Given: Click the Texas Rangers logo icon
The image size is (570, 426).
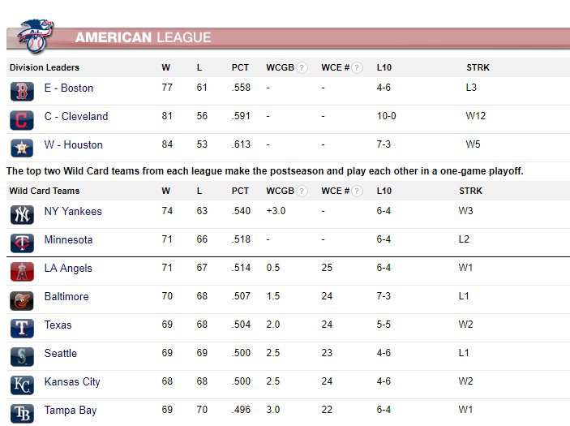Looking at the screenshot, I should [22, 328].
